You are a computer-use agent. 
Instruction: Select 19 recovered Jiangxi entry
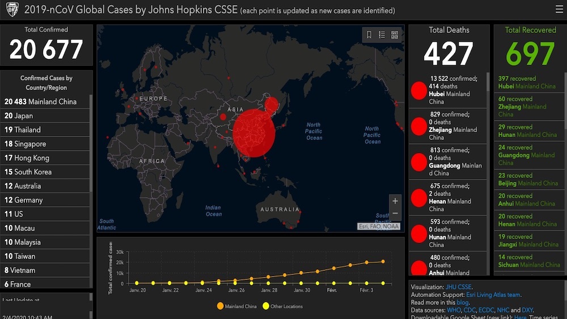[x=530, y=240]
